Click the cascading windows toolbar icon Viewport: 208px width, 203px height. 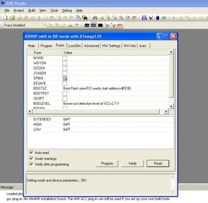click(78, 18)
